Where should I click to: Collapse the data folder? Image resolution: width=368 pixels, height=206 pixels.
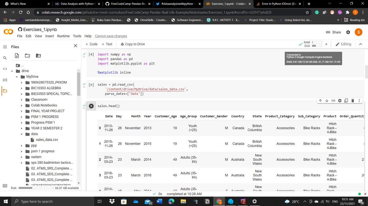[22, 134]
